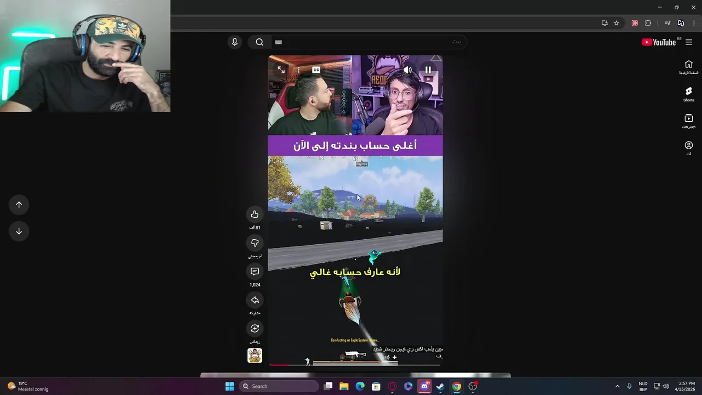
Task: Open the last taskbar app with red badge
Action: (473, 386)
